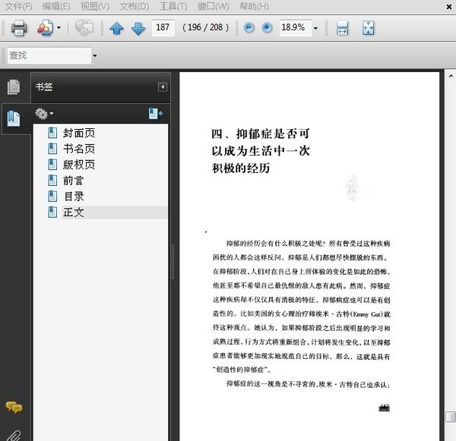Click the new bookmark icon
Viewport: 456px width, 441px height.
(155, 113)
